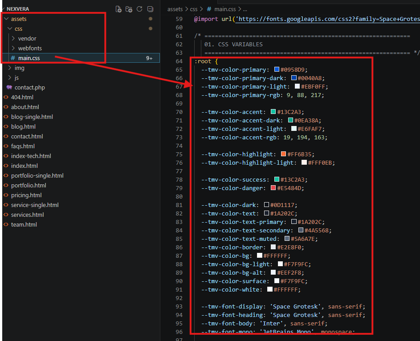Click the success color swatch on line 78
420x341 pixels.
(277, 179)
